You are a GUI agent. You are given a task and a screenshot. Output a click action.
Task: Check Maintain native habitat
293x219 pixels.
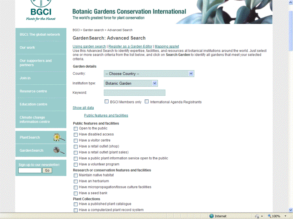coord(76,176)
